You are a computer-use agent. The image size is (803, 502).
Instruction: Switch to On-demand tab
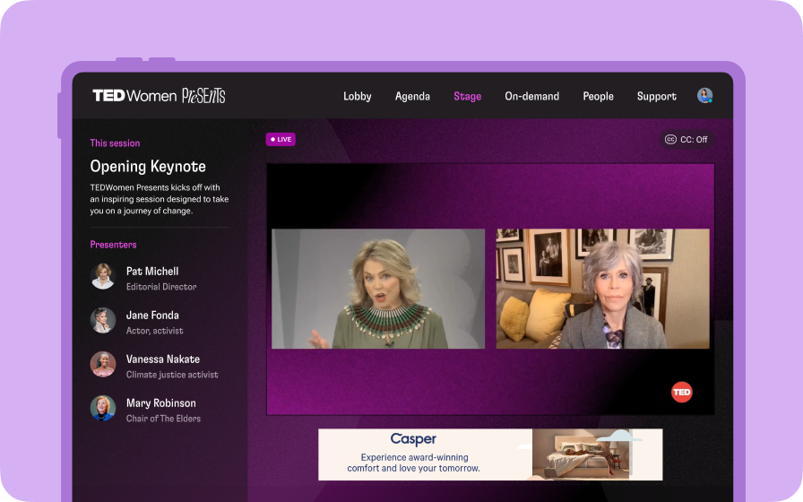click(531, 96)
